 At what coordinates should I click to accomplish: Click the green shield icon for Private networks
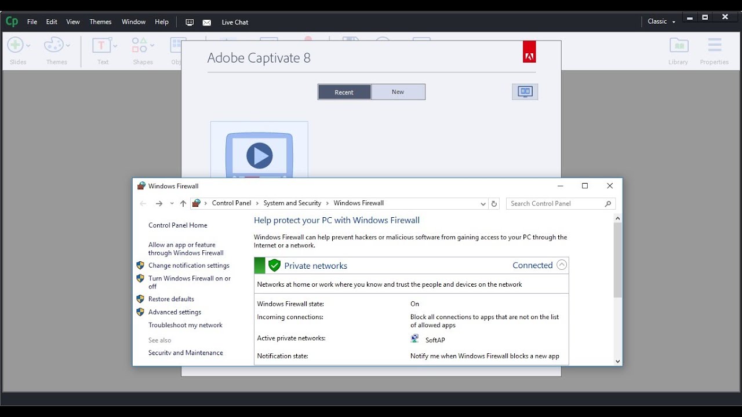coord(275,265)
